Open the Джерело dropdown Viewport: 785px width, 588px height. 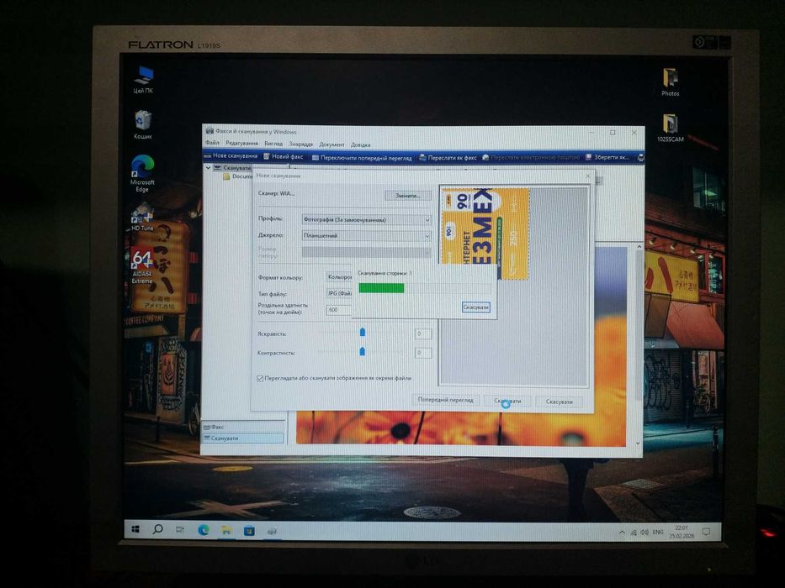[x=366, y=235]
